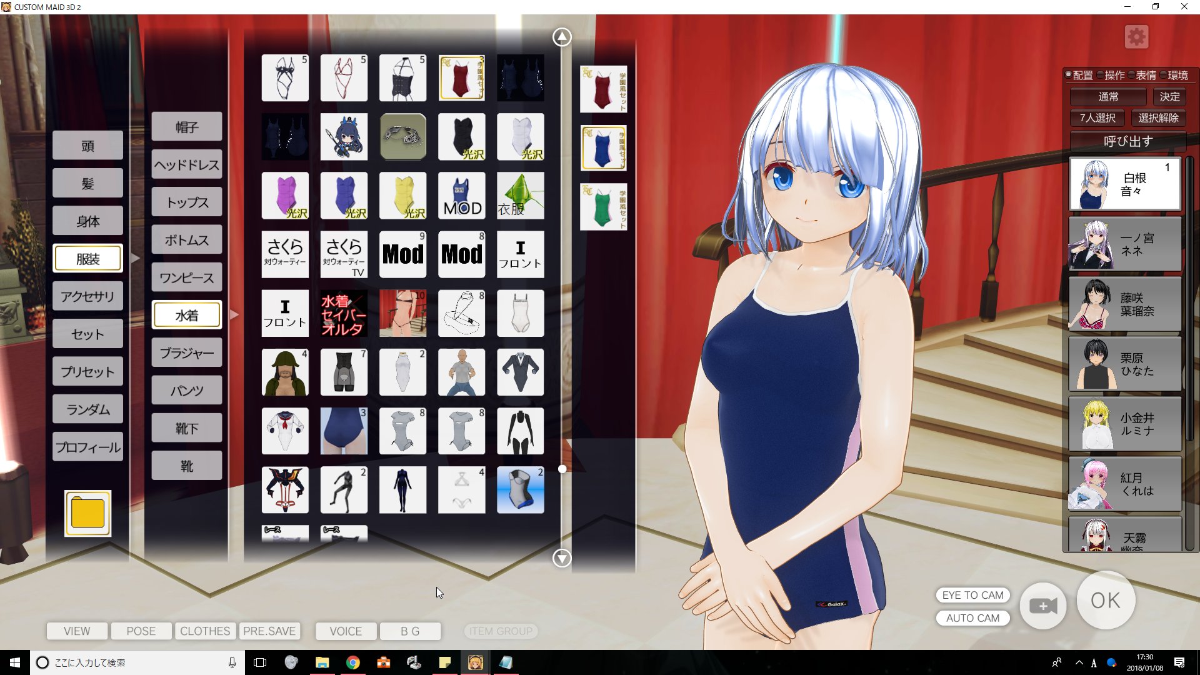
Task: Confirm with the OK button
Action: (1106, 600)
